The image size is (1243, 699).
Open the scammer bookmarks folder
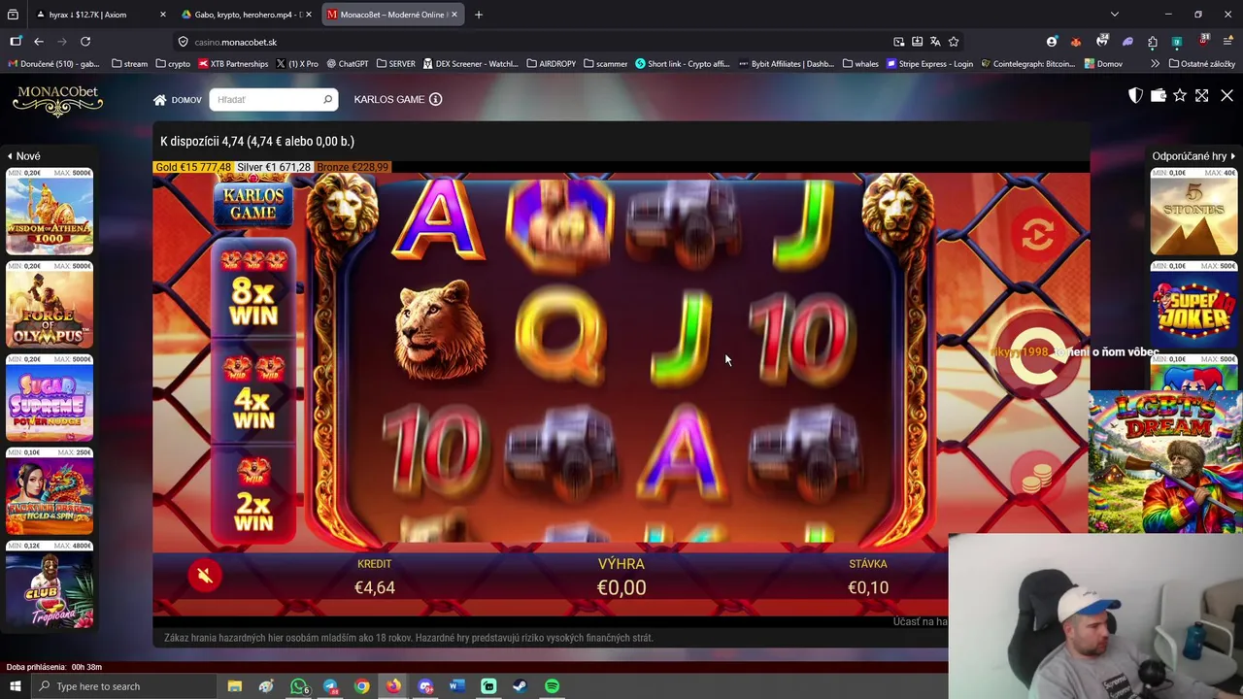(x=605, y=64)
